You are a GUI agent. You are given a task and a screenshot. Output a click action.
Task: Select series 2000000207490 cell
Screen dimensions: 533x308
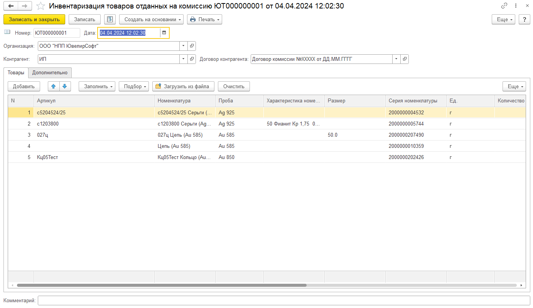click(416, 135)
